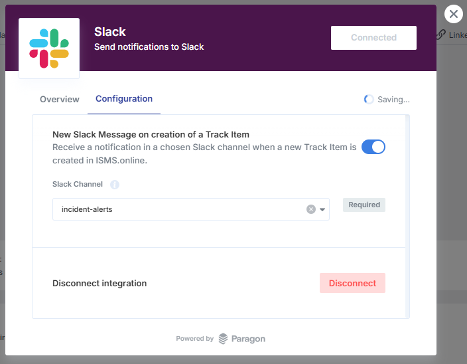The image size is (467, 364).
Task: Click the Saving spinner indicator
Action: [369, 99]
